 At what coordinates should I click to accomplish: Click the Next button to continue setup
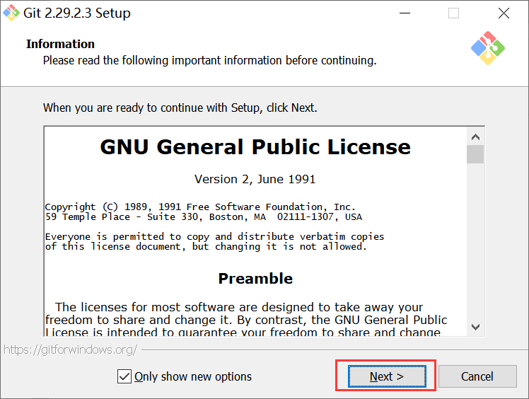[x=387, y=376]
